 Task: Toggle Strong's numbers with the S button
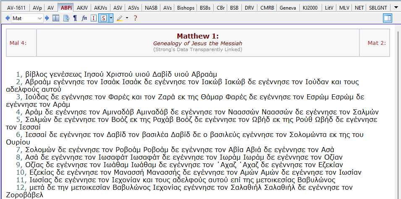pyautogui.click(x=103, y=18)
